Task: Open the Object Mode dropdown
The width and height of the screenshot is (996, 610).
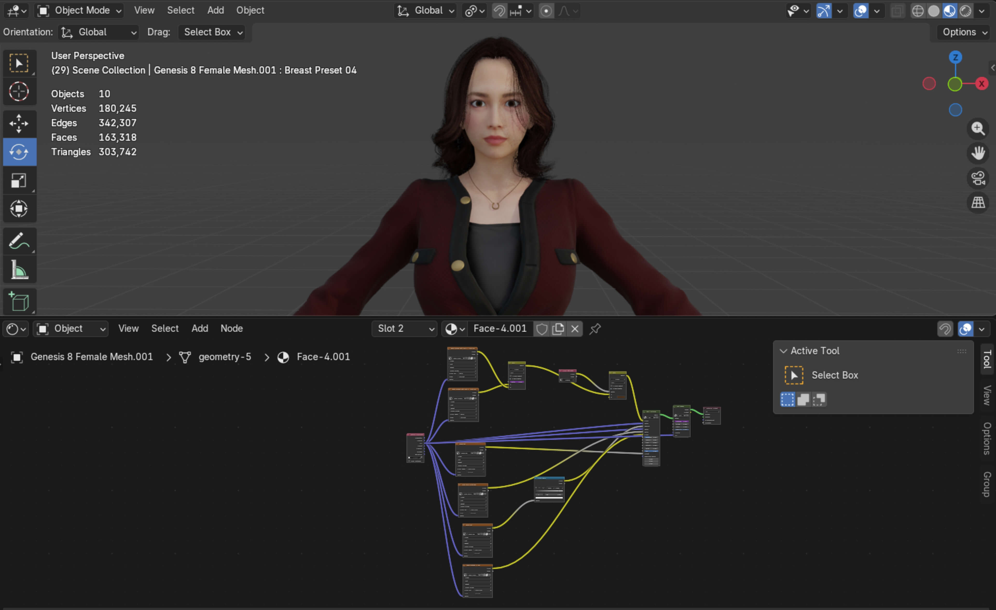Action: click(x=79, y=11)
